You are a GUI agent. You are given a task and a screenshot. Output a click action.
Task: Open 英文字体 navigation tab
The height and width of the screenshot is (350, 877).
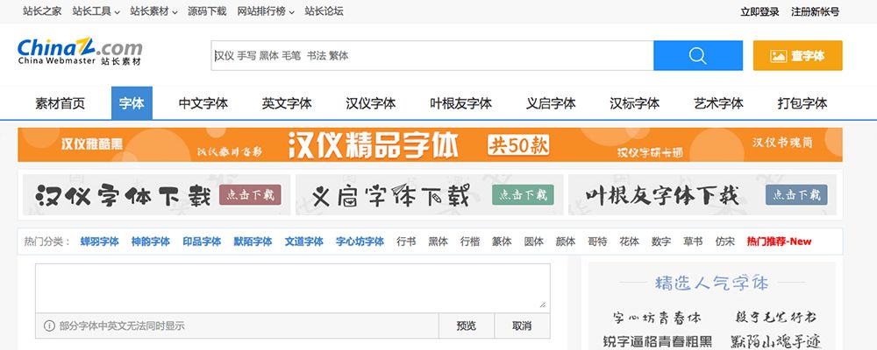click(287, 103)
